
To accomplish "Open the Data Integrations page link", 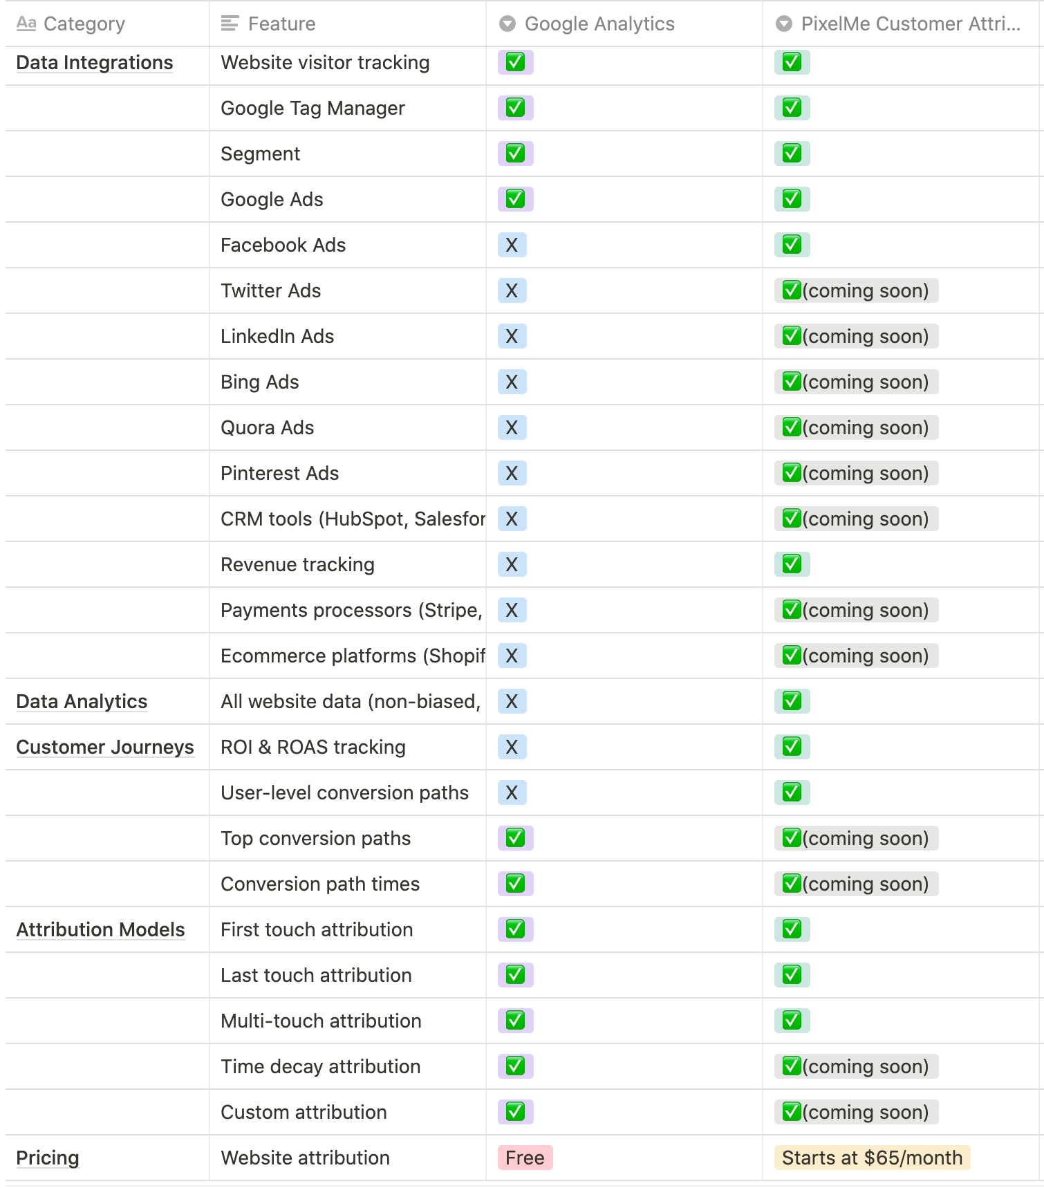I will tap(95, 62).
